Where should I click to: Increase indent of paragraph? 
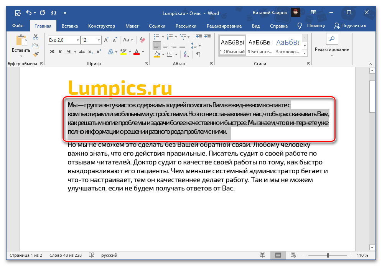[207, 37]
